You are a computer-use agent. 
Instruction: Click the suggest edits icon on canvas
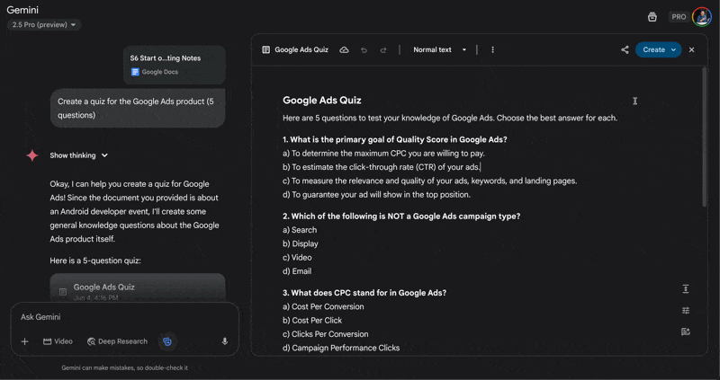[686, 331]
